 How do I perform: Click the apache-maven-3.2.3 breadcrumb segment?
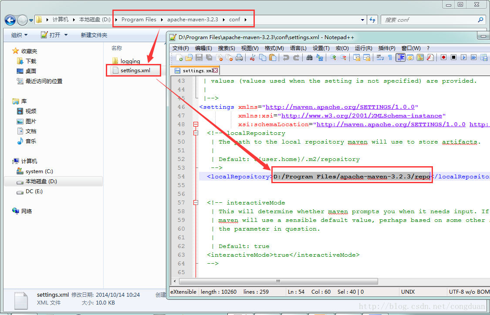click(193, 19)
